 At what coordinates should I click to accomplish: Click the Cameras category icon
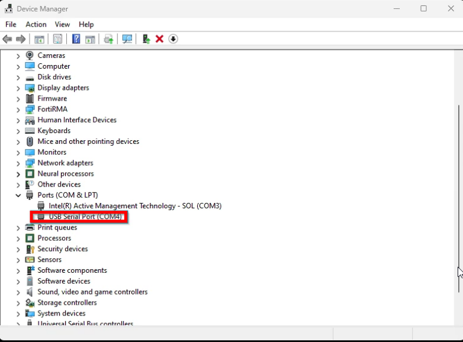click(30, 55)
